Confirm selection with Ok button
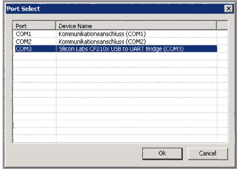 pyautogui.click(x=162, y=153)
